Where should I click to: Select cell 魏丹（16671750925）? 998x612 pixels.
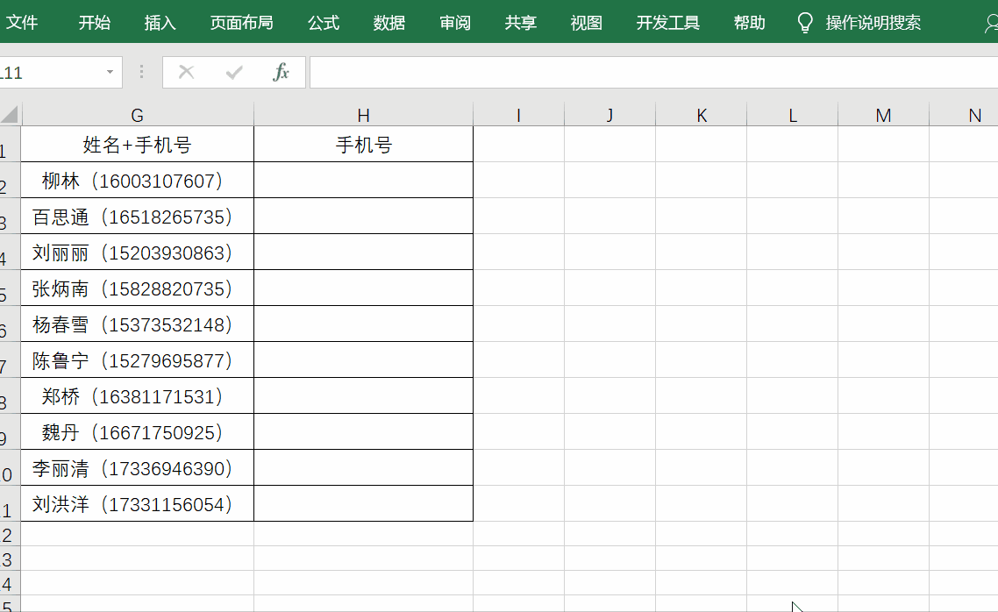point(138,432)
